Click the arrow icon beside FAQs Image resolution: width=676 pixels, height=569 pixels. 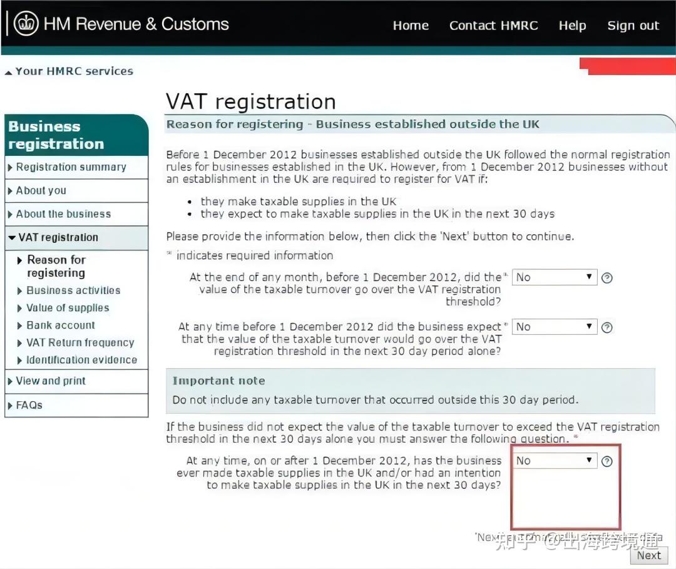pos(11,405)
